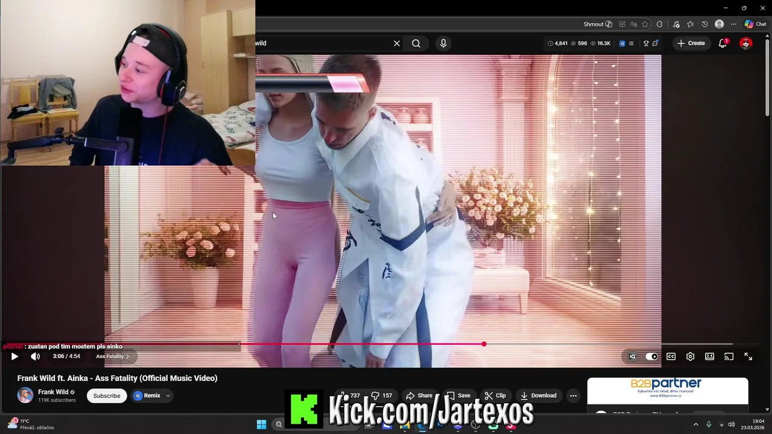772x434 pixels.
Task: Add page to favorites with star icon
Action: point(645,24)
